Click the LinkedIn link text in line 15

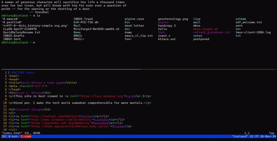tap(102, 120)
